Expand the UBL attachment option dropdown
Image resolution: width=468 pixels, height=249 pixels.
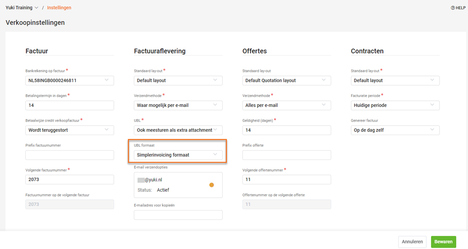pyautogui.click(x=178, y=130)
